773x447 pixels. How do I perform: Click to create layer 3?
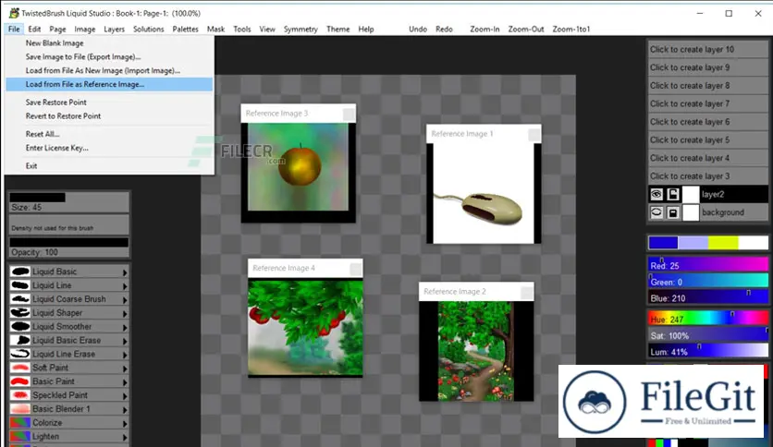(x=707, y=175)
